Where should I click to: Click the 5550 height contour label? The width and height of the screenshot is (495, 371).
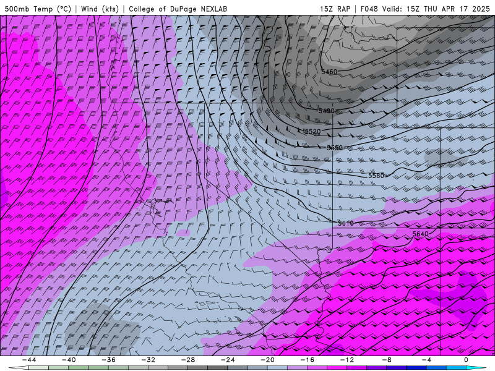click(x=335, y=148)
